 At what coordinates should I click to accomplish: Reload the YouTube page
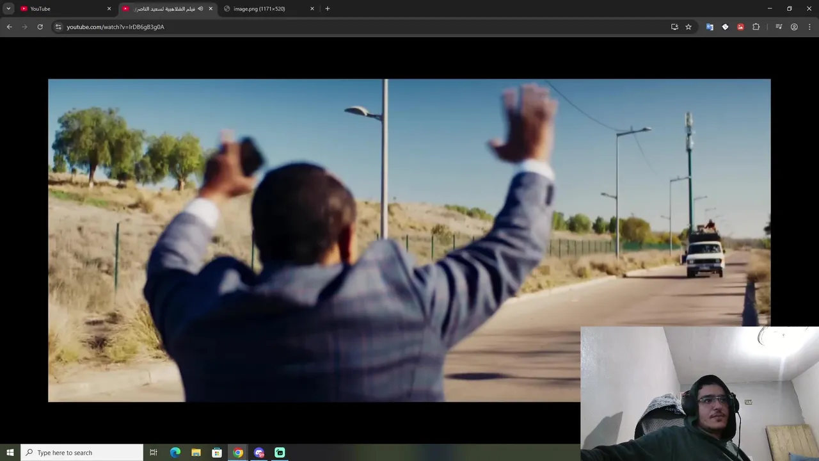pyautogui.click(x=40, y=27)
